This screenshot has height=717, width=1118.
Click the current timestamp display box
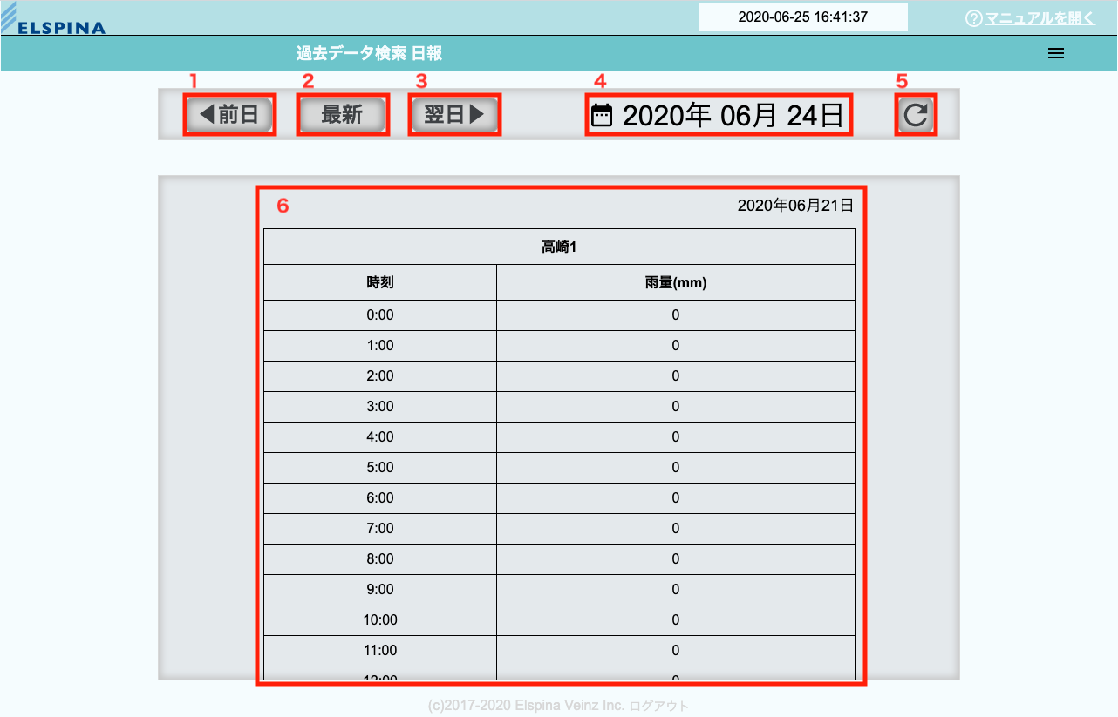[802, 17]
